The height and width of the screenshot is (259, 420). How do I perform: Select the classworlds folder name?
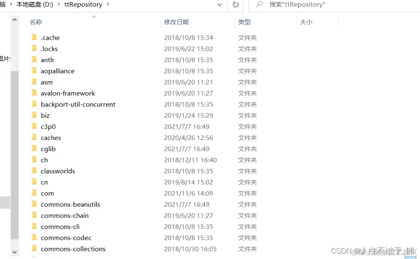58,171
